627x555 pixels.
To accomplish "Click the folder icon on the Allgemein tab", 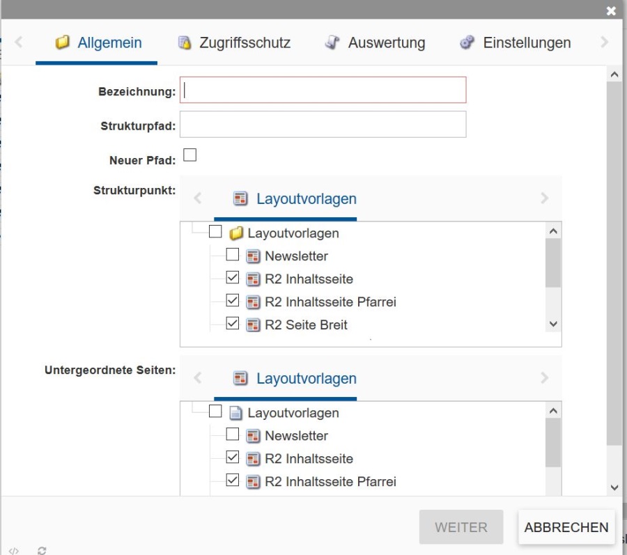I will 63,42.
